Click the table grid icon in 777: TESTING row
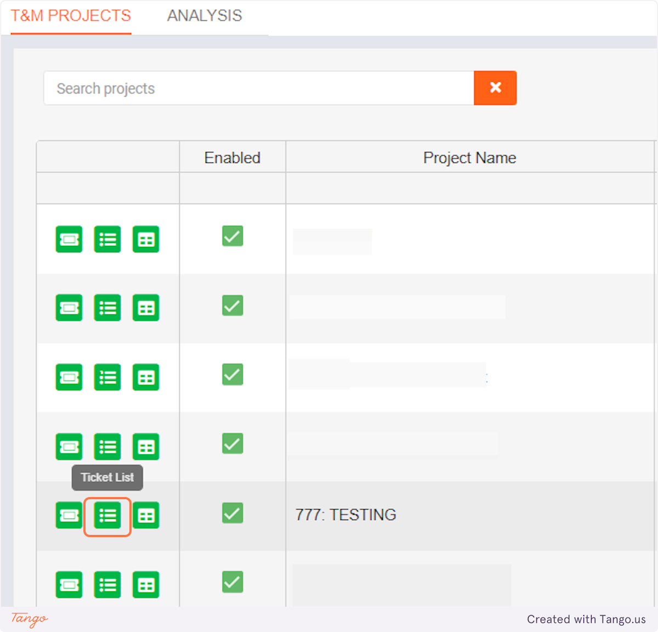 click(x=146, y=516)
